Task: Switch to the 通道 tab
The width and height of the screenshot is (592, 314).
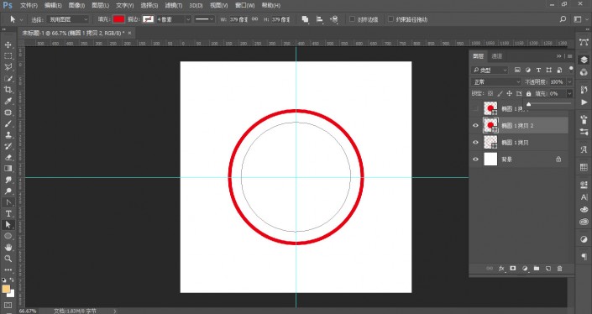Action: tap(496, 56)
